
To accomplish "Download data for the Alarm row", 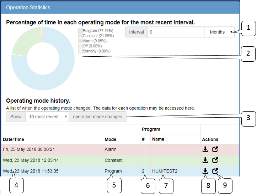I will [x=205, y=149].
